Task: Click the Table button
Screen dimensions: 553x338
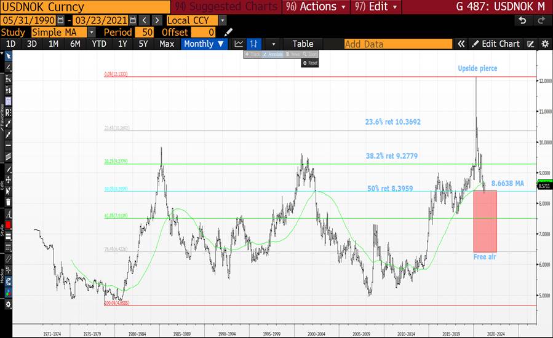Action: [303, 44]
